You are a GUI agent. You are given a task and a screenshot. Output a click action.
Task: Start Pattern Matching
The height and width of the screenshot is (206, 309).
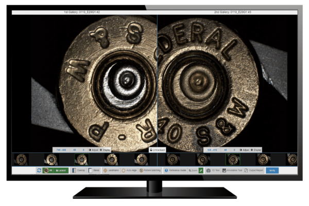[x=150, y=170]
